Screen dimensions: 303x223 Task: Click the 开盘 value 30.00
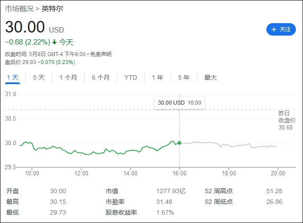pos(58,191)
